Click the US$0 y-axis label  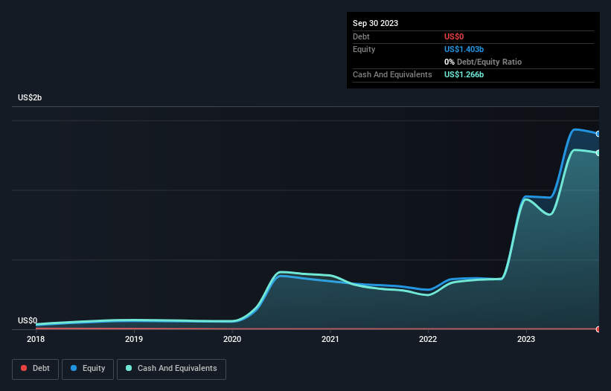pyautogui.click(x=28, y=320)
